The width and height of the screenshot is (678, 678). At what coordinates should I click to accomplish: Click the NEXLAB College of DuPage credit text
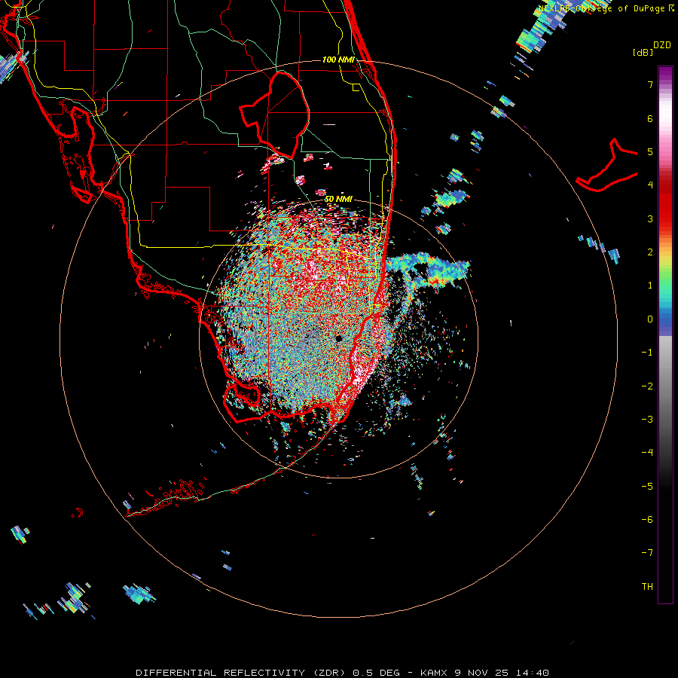606,8
